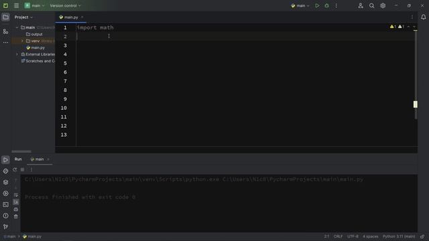
Task: Open Python 3.11 interpreter selector
Action: click(399, 236)
